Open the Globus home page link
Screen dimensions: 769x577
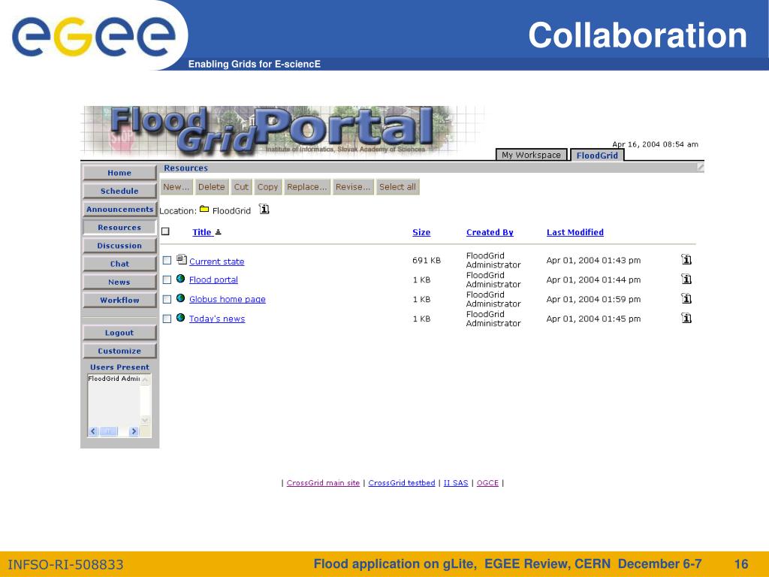click(227, 299)
